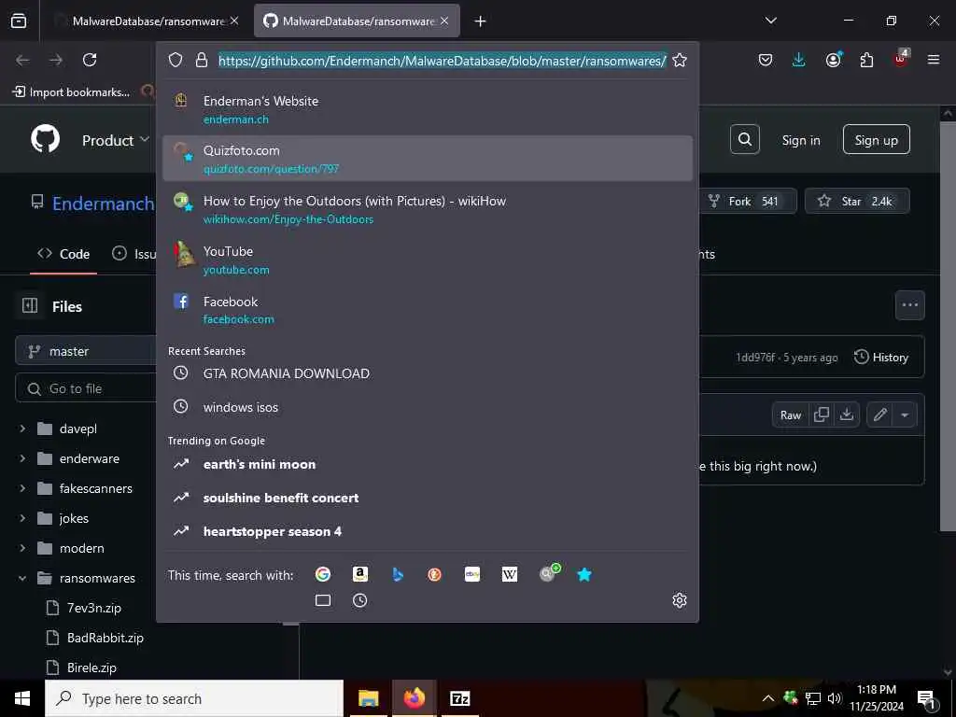The height and width of the screenshot is (717, 956).
Task: Go back to previous page
Action: click(22, 60)
